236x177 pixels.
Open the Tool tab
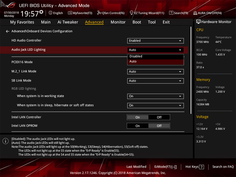point(152,22)
